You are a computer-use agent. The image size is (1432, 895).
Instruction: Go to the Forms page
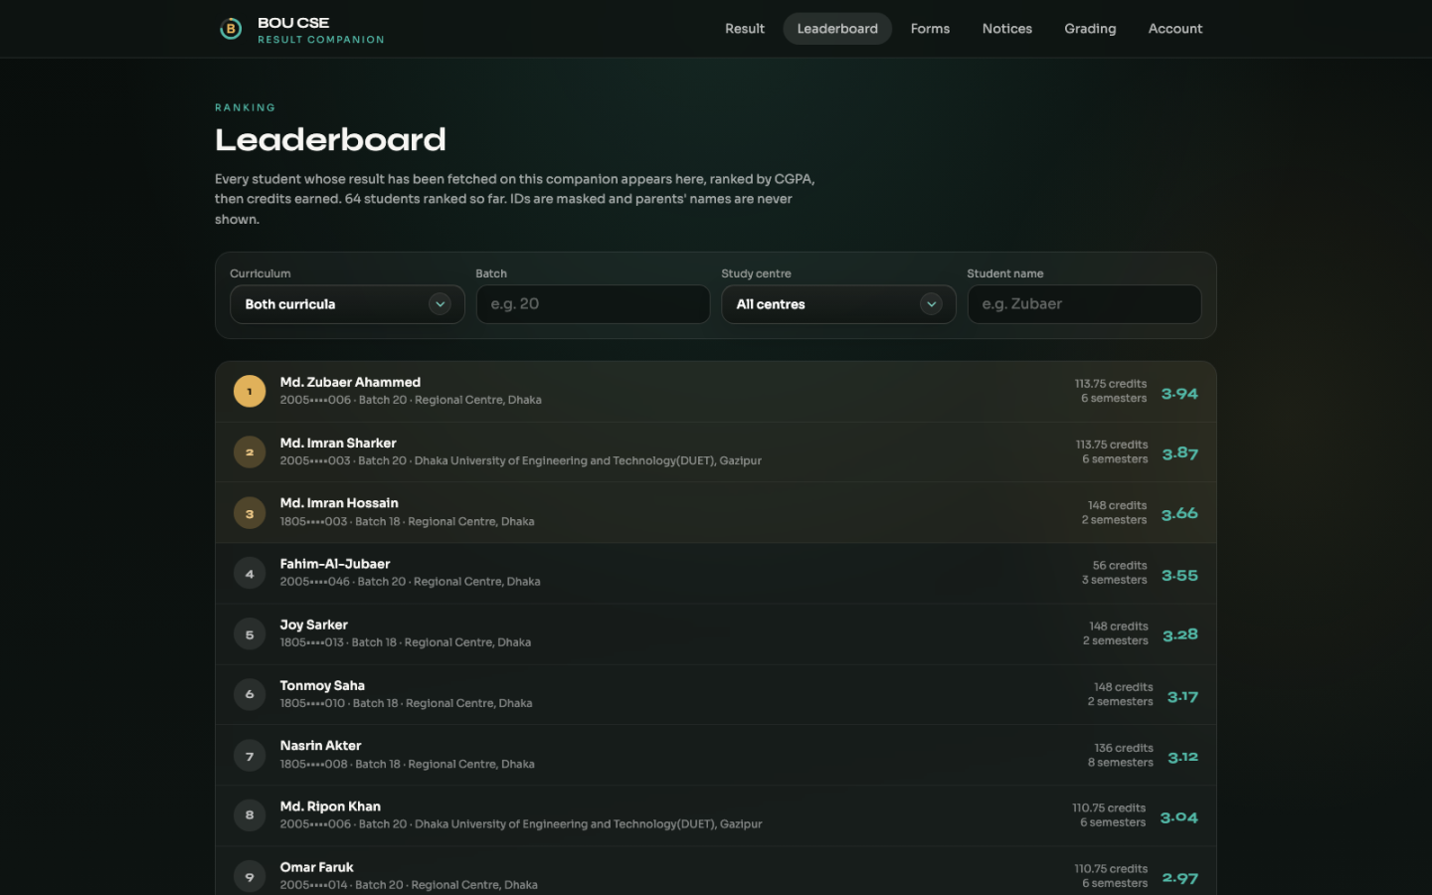(x=930, y=29)
